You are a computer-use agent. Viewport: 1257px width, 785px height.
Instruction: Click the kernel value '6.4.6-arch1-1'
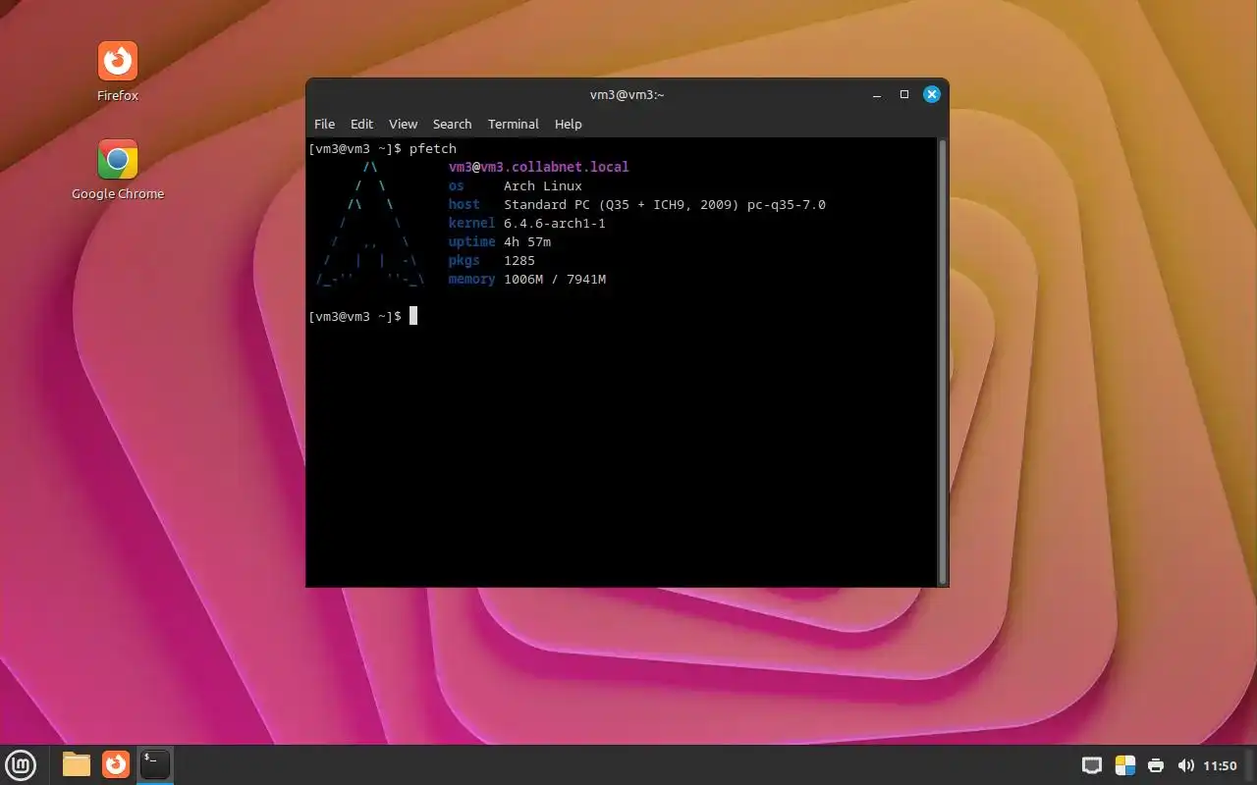click(555, 223)
